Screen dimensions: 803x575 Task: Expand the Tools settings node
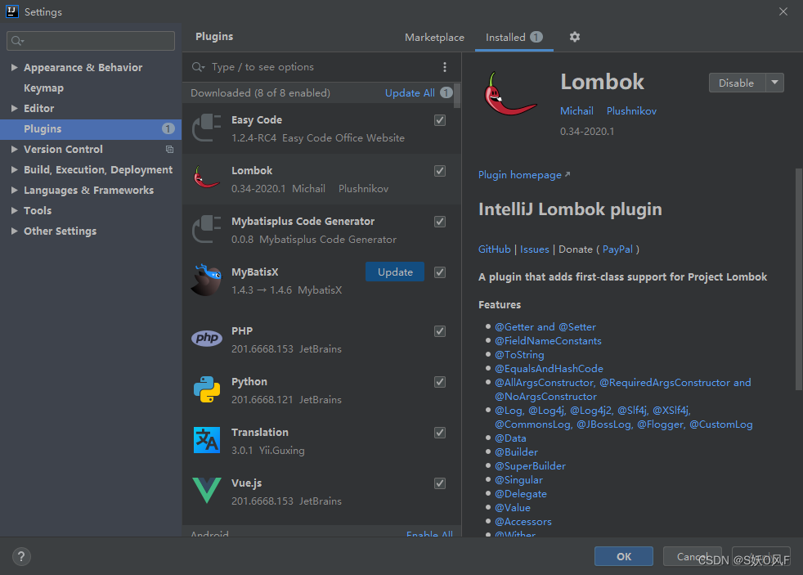point(15,210)
